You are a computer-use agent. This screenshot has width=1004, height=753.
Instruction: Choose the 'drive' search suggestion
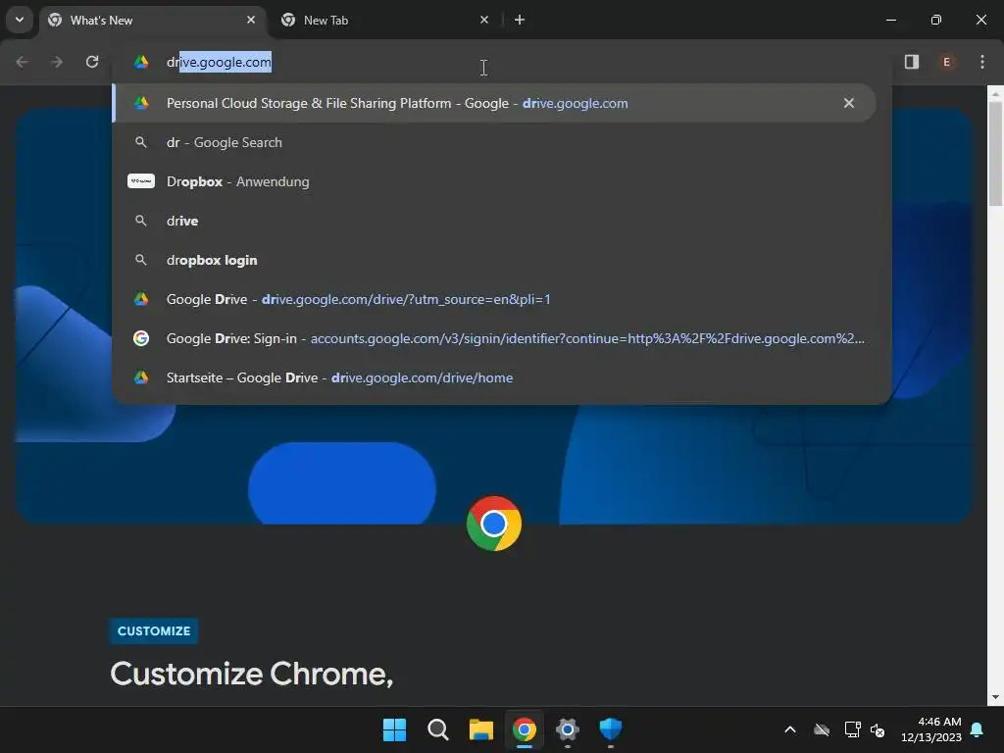(494, 221)
